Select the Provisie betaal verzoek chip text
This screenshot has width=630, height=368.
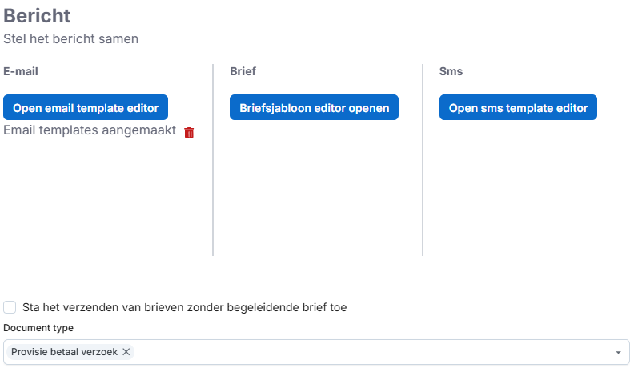(66, 352)
